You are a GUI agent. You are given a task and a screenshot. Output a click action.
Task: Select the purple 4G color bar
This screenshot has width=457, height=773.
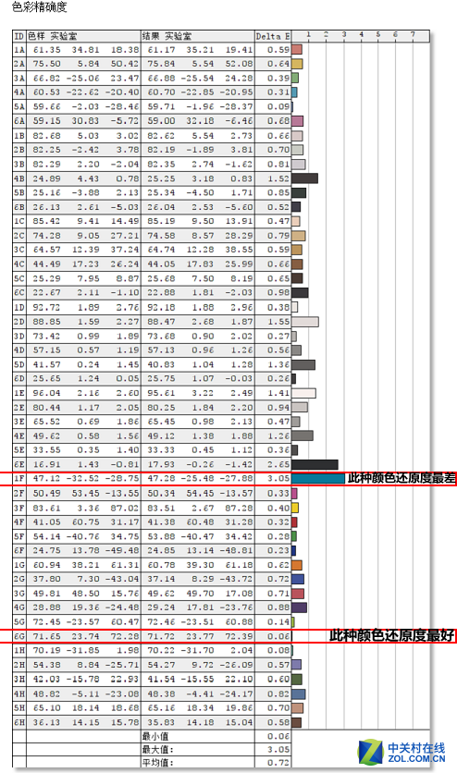coord(299,607)
